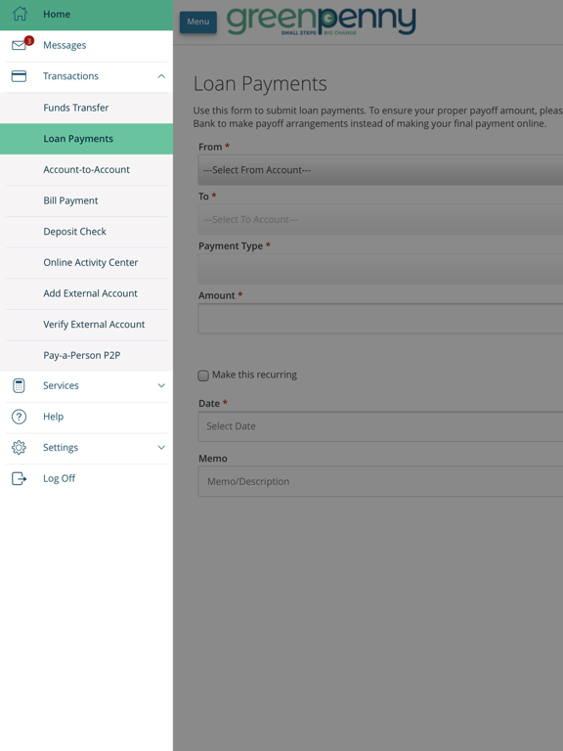563x751 pixels.
Task: Click the Log Off exit icon
Action: pyautogui.click(x=19, y=478)
